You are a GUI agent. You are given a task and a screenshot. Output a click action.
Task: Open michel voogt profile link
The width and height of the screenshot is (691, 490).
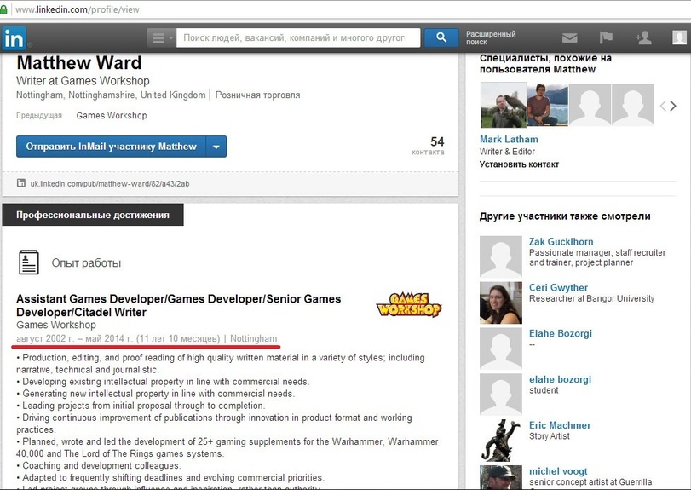pyautogui.click(x=558, y=471)
